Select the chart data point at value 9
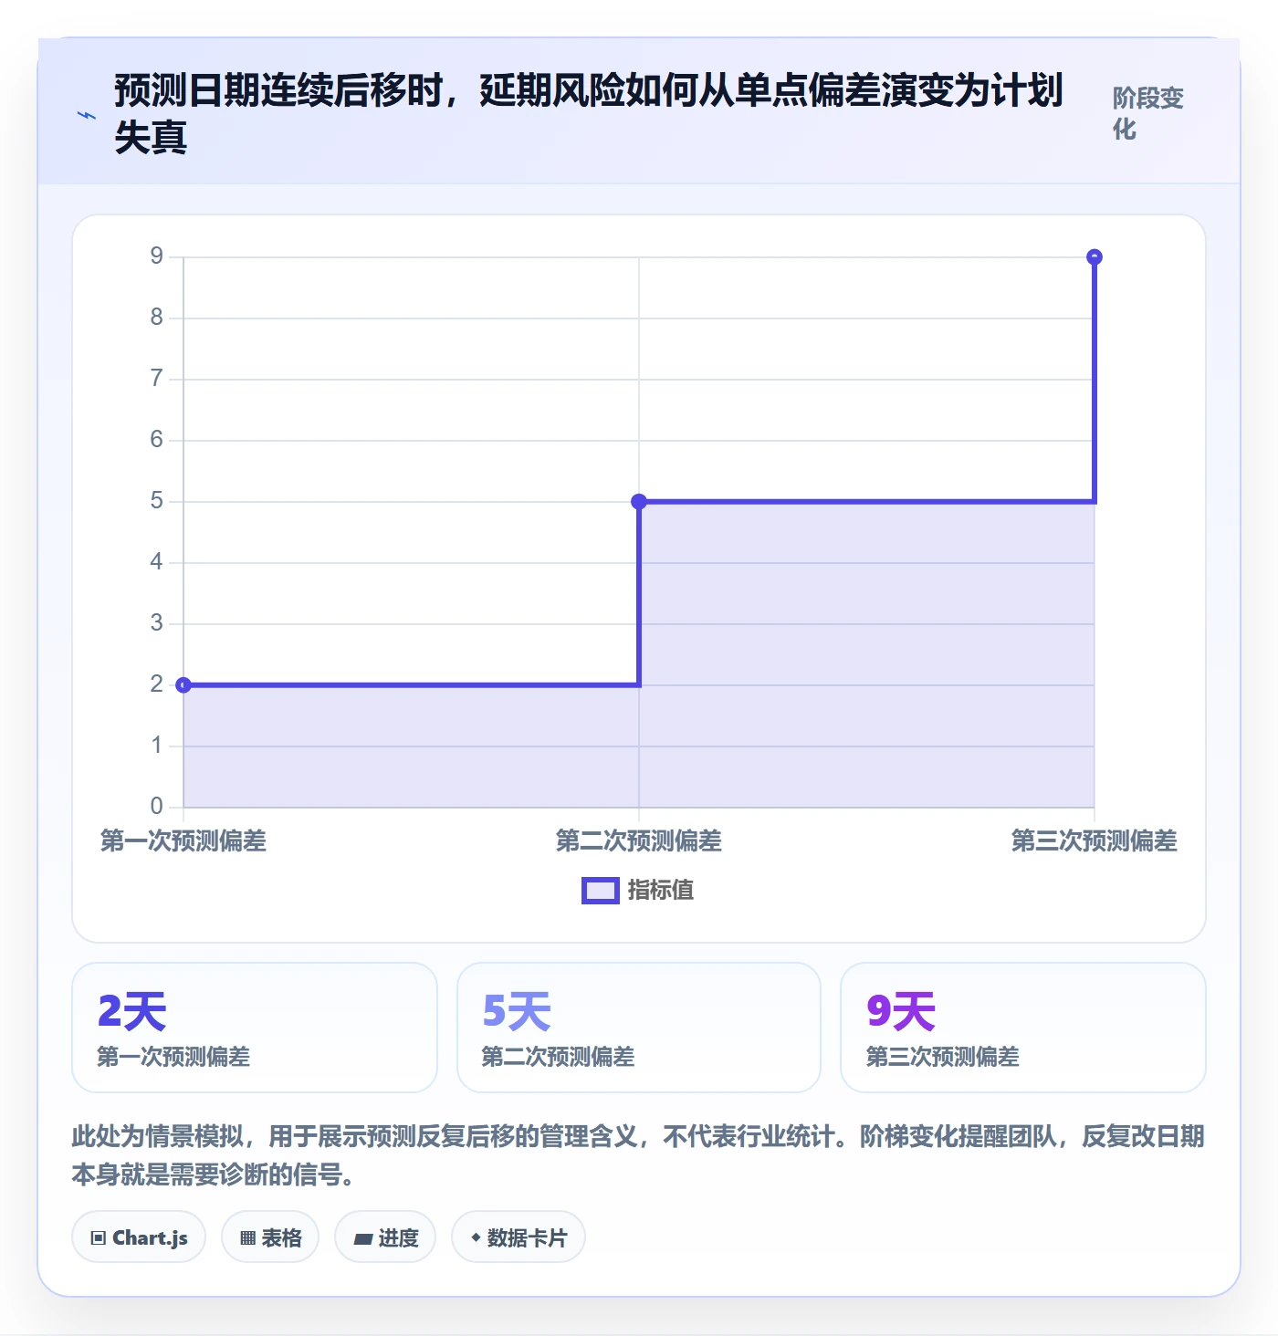This screenshot has height=1336, width=1278. 1095,257
